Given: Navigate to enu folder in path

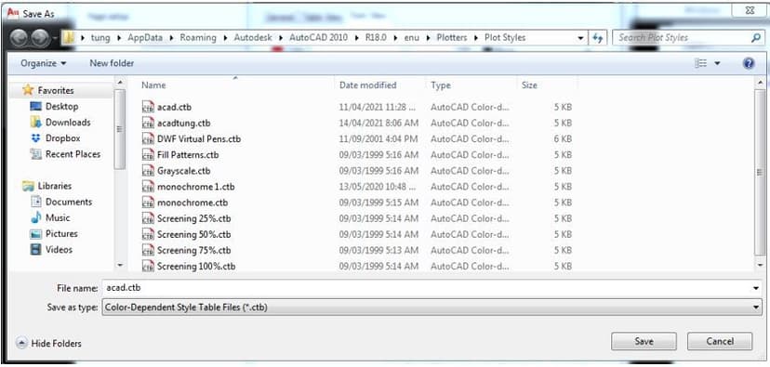Looking at the screenshot, I should tap(412, 38).
